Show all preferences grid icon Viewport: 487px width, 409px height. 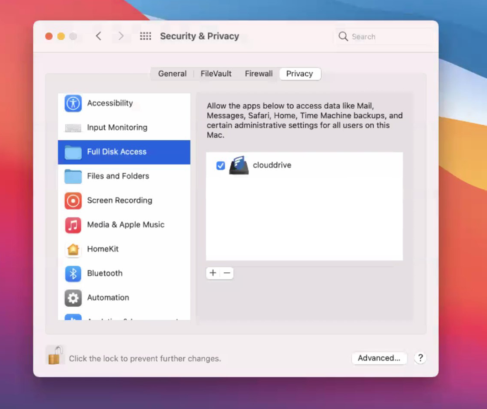click(145, 36)
